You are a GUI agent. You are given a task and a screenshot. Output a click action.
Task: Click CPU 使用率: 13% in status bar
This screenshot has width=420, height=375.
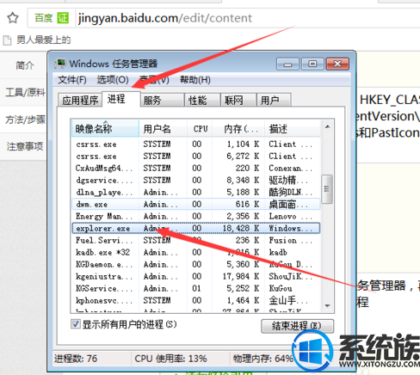click(x=170, y=359)
